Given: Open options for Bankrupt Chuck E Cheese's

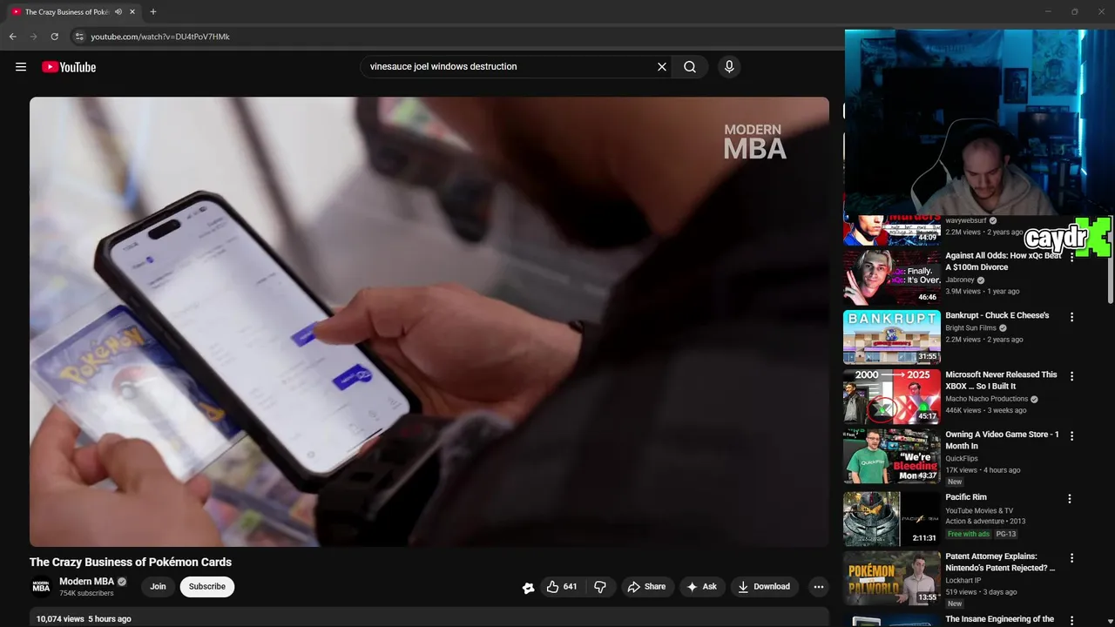Looking at the screenshot, I should pos(1071,318).
